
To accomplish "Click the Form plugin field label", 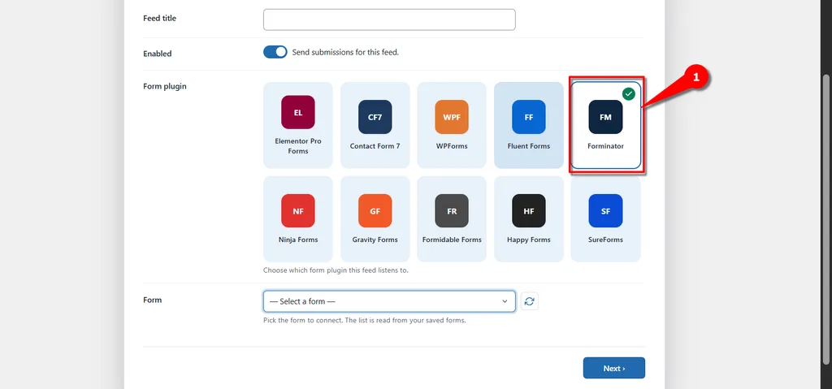I will point(164,86).
